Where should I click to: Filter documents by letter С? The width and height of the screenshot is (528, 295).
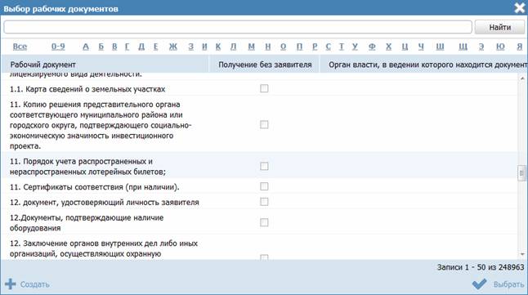(328, 47)
